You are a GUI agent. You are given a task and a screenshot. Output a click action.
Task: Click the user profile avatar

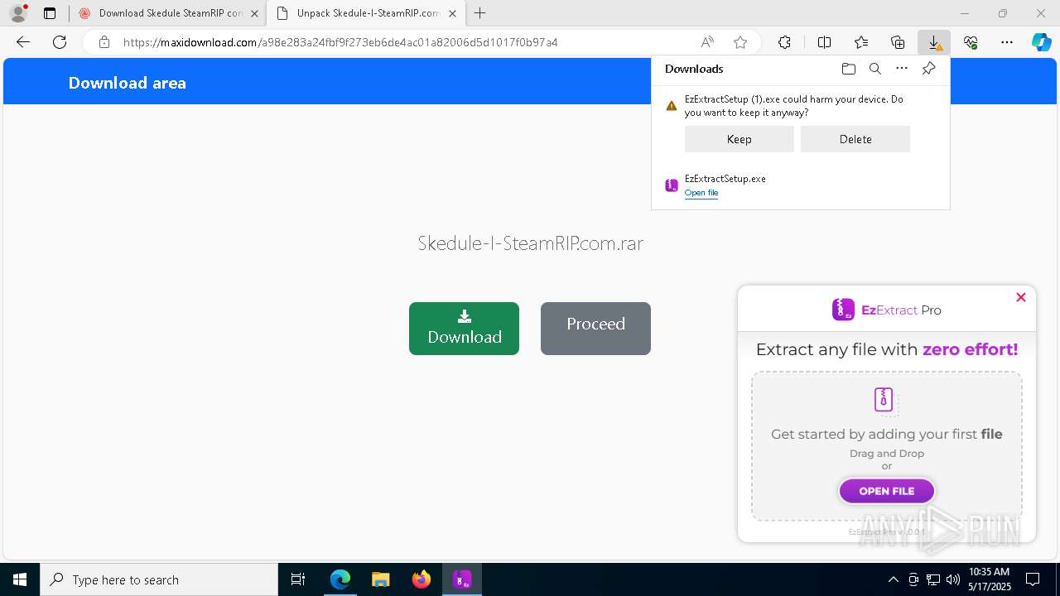pyautogui.click(x=17, y=13)
